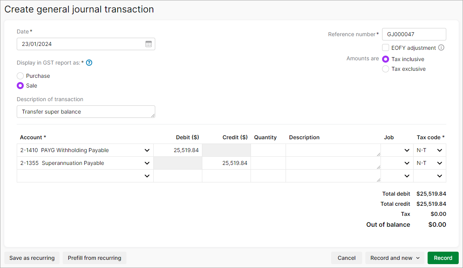Expand the PAYG Withholding Payable account dropdown
This screenshot has width=463, height=268.
tap(147, 150)
